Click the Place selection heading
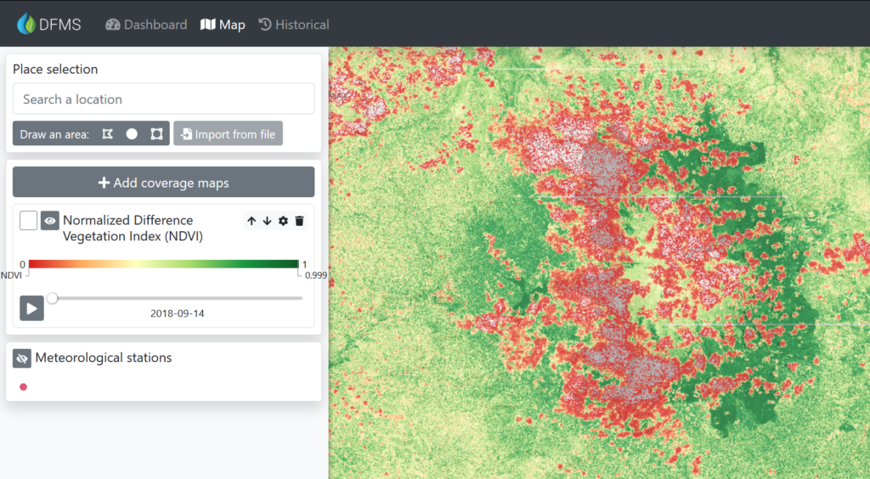The width and height of the screenshot is (870, 479). pos(55,69)
